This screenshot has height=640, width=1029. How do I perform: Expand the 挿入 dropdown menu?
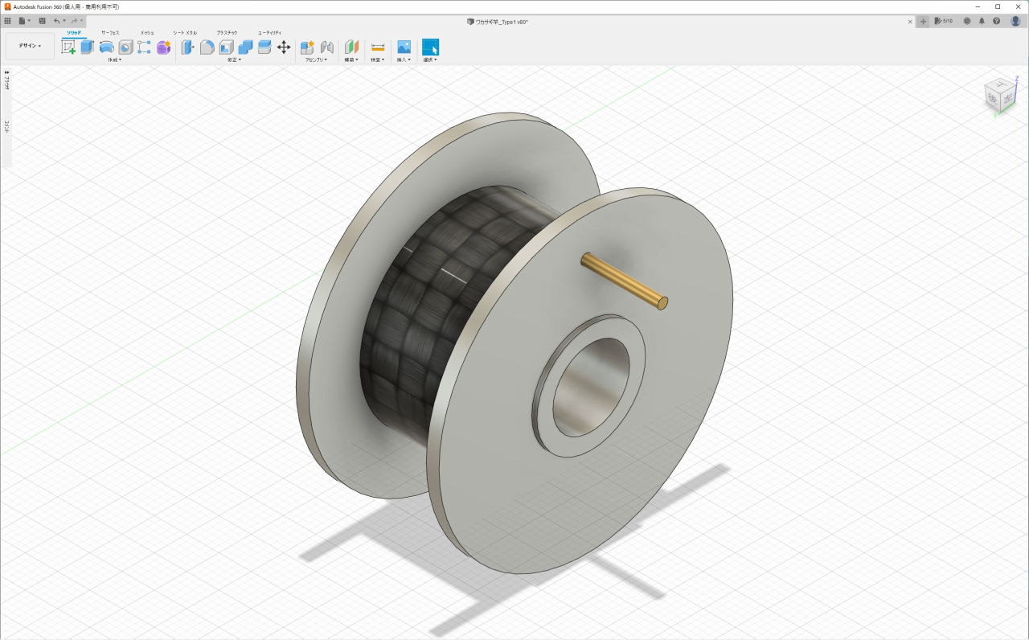pyautogui.click(x=404, y=59)
